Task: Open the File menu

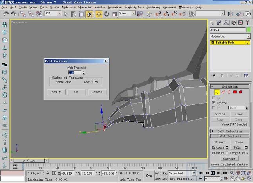Action: tap(4, 7)
